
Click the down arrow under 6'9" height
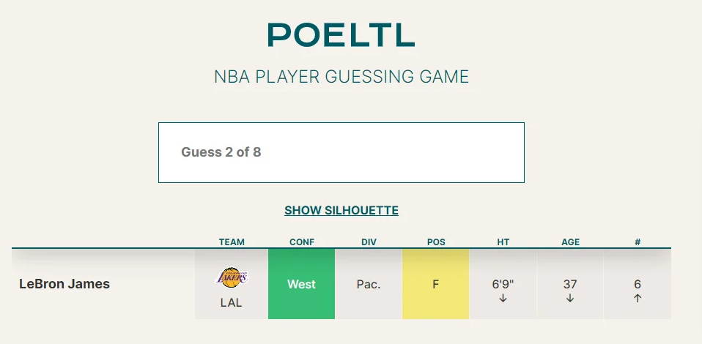tap(503, 299)
